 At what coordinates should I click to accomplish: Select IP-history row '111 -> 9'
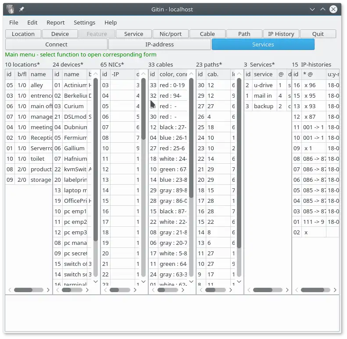(x=315, y=222)
